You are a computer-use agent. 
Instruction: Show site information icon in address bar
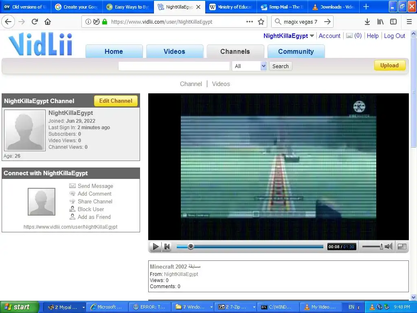click(88, 22)
